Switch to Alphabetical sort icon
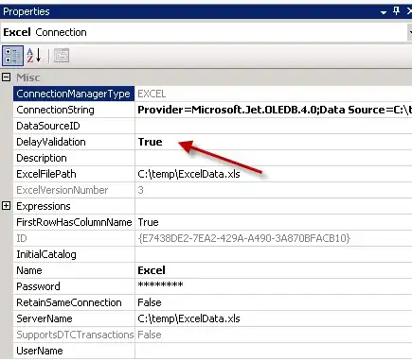This screenshot has height=361, width=412. [34, 56]
